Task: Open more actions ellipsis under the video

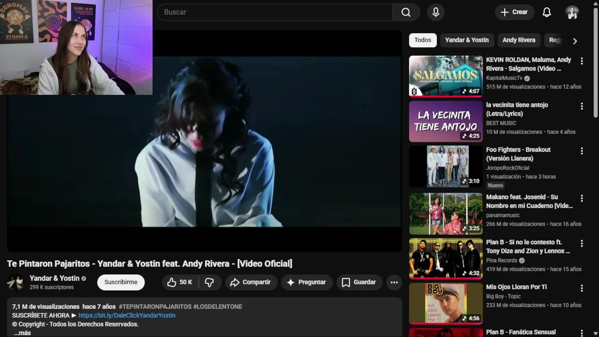Action: point(394,282)
